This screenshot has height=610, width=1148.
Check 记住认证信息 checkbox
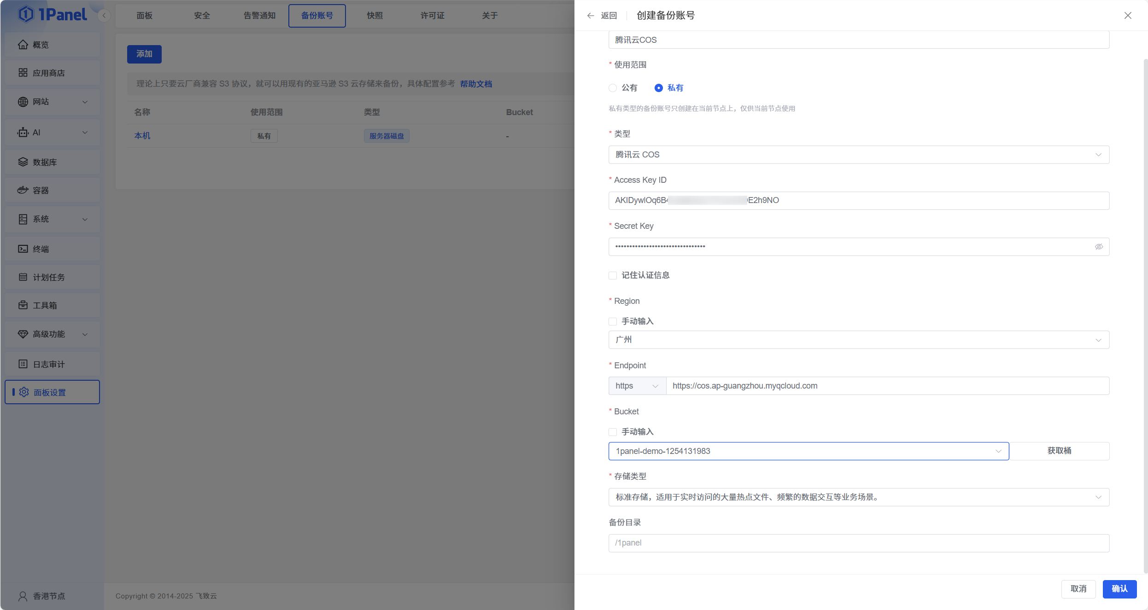pyautogui.click(x=613, y=275)
